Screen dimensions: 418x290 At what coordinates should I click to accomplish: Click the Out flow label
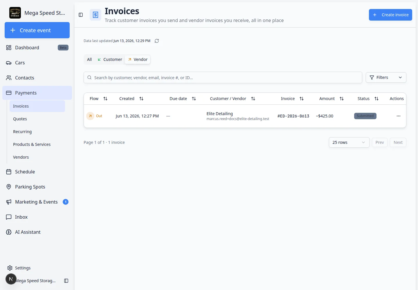99,116
